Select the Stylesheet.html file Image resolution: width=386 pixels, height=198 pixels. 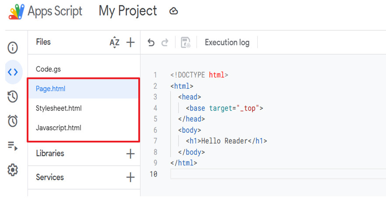tap(59, 108)
